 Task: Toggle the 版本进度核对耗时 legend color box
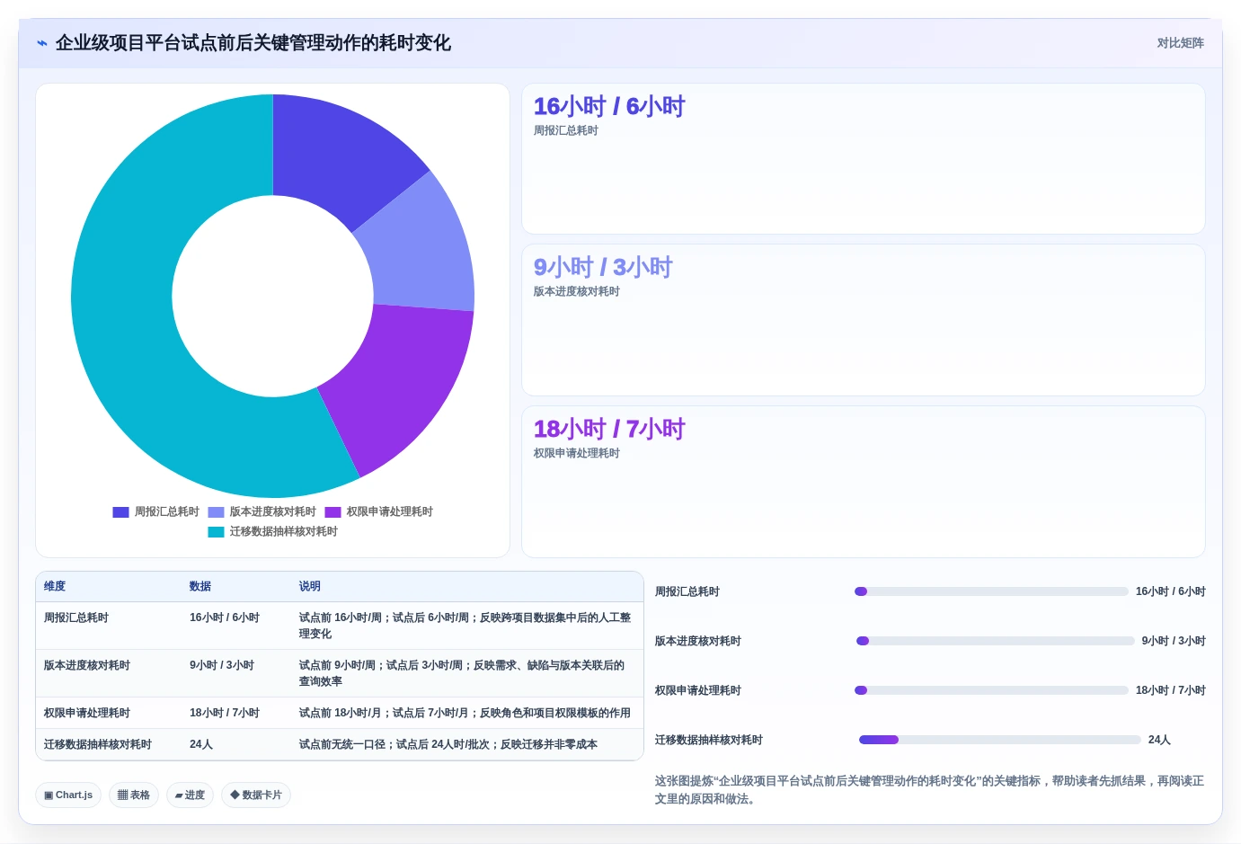(216, 512)
